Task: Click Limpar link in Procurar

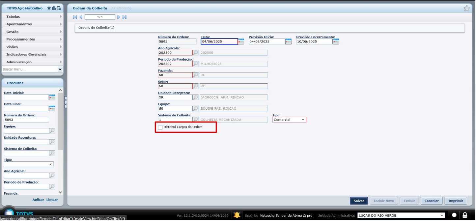Action: point(52,200)
